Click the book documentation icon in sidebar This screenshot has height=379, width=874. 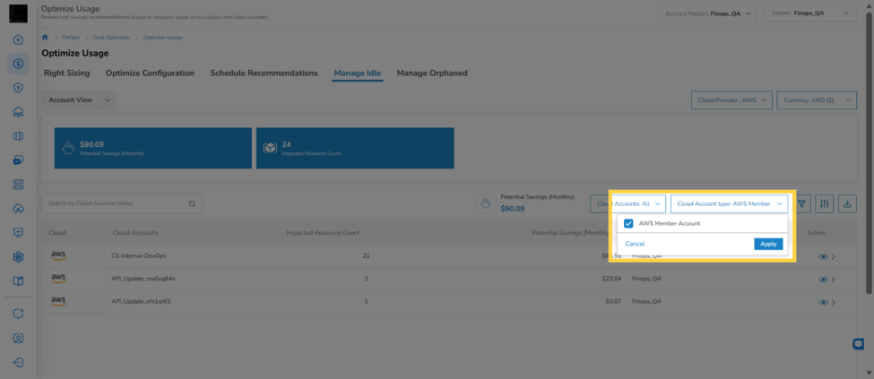(x=19, y=281)
